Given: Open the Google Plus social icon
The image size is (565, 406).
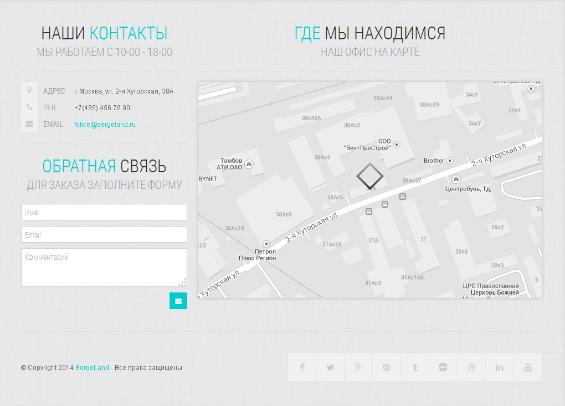Looking at the screenshot, I should (x=358, y=367).
